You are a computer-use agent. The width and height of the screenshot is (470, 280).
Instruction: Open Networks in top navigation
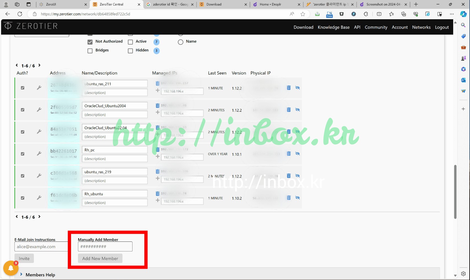(421, 27)
